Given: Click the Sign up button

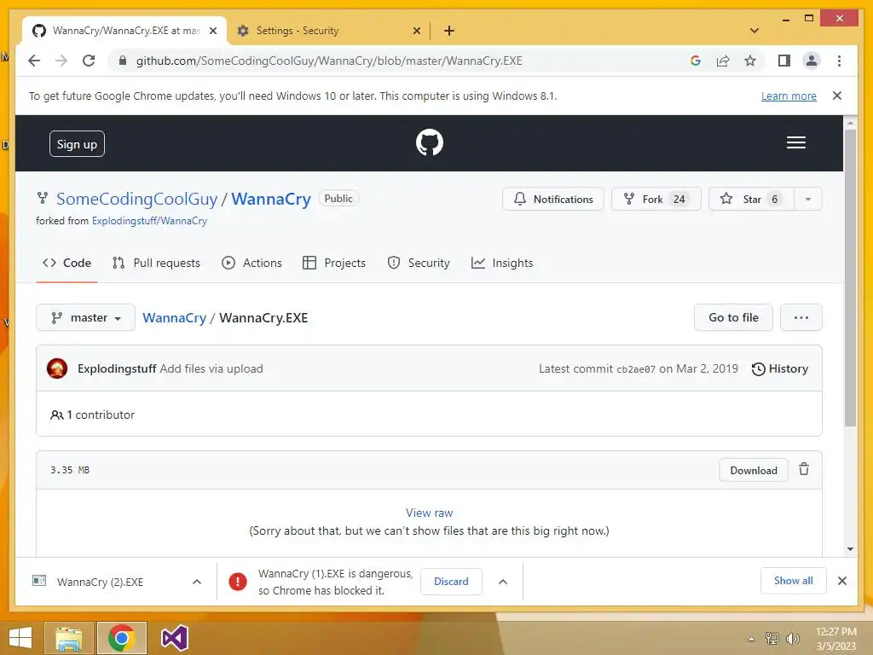Looking at the screenshot, I should point(77,143).
